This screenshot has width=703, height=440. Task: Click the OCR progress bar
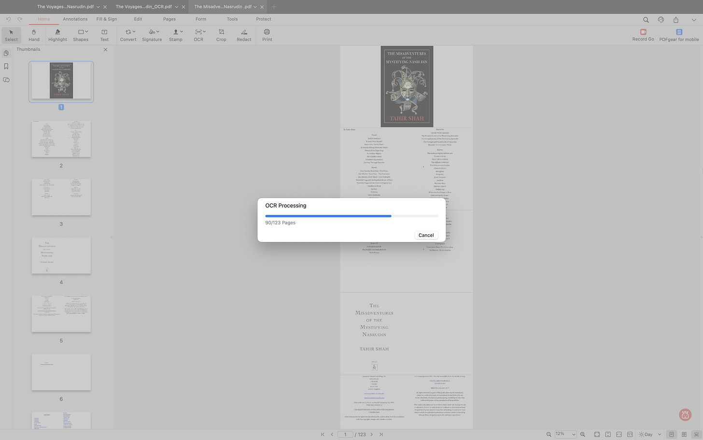(x=351, y=216)
